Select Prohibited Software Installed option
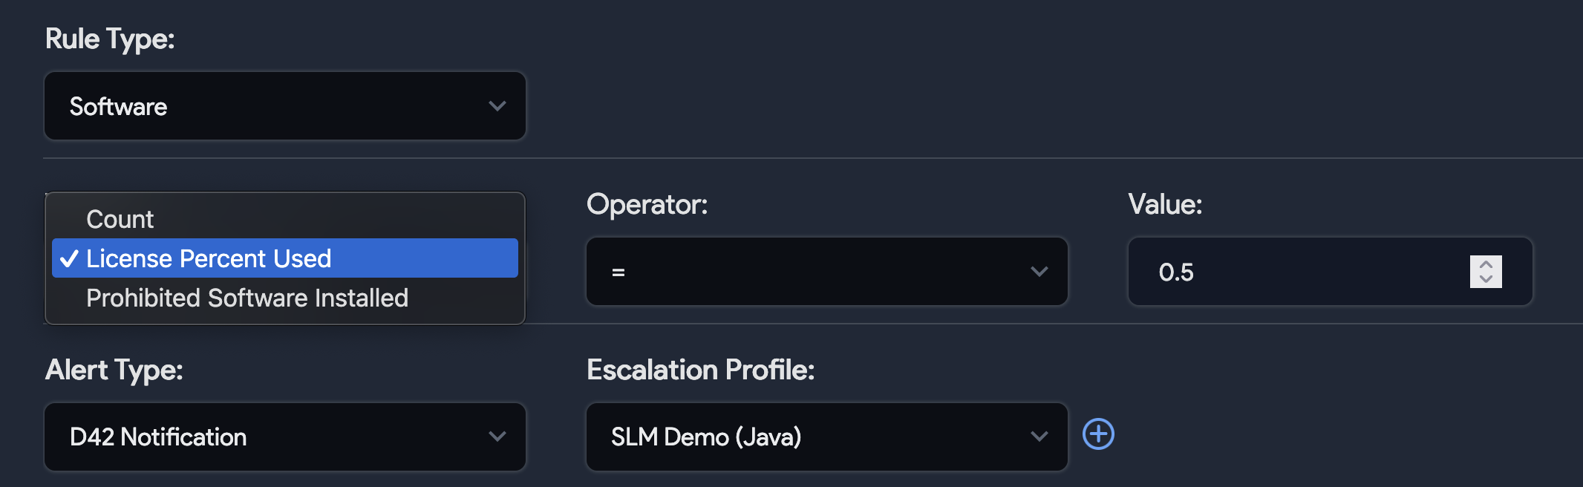Image resolution: width=1583 pixels, height=487 pixels. (x=247, y=298)
